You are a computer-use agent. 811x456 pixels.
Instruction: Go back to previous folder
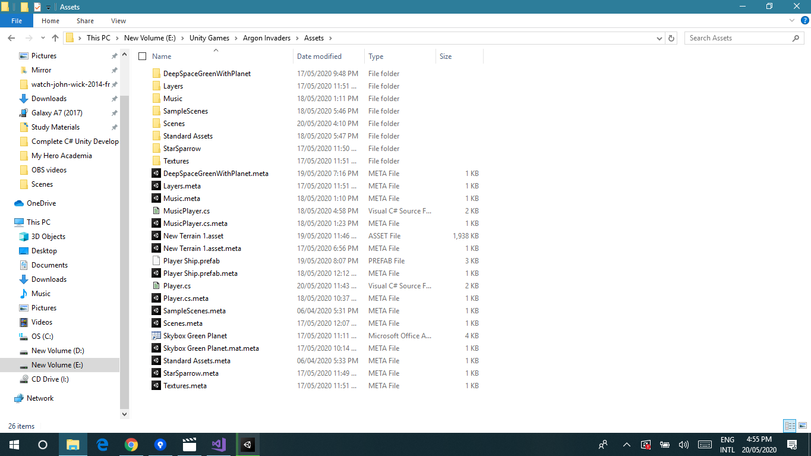(x=11, y=38)
